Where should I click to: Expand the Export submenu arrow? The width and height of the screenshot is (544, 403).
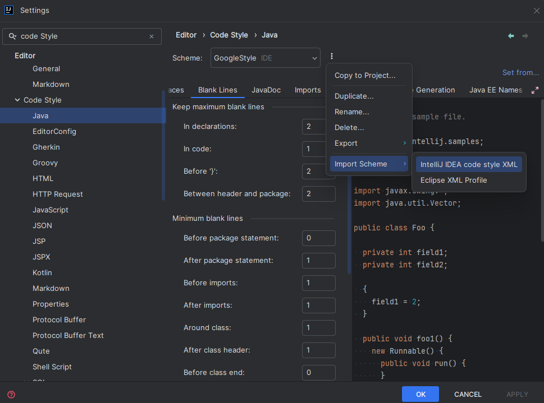tap(405, 143)
